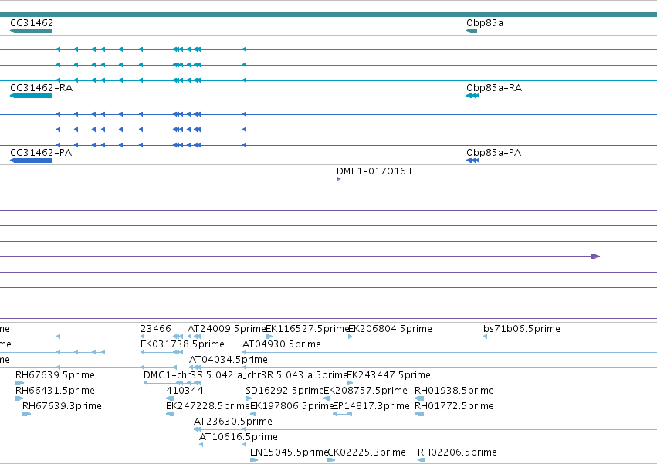The width and height of the screenshot is (657, 464).
Task: Select the RH01938.5prime label
Action: click(x=454, y=391)
